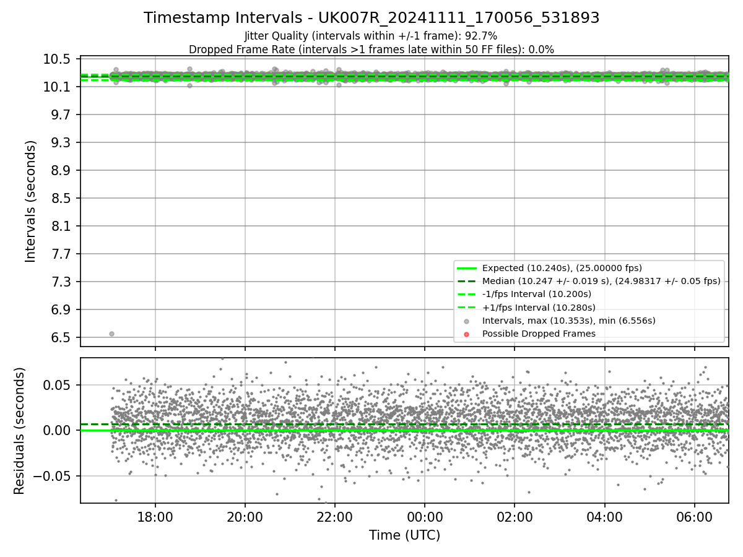The width and height of the screenshot is (743, 557).
Task: Click the 'Dropped Frame Rate' subtitle line showing 0.0%
Action: (371, 50)
